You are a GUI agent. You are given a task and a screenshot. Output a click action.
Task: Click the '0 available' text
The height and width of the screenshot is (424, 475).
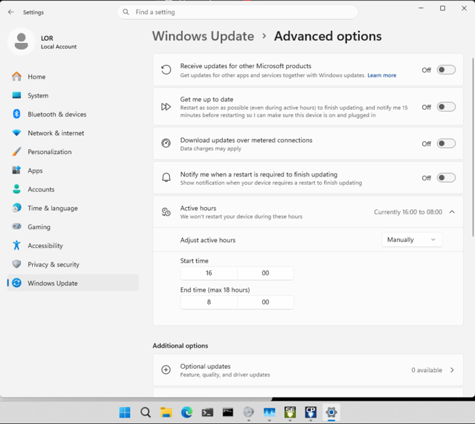(427, 370)
